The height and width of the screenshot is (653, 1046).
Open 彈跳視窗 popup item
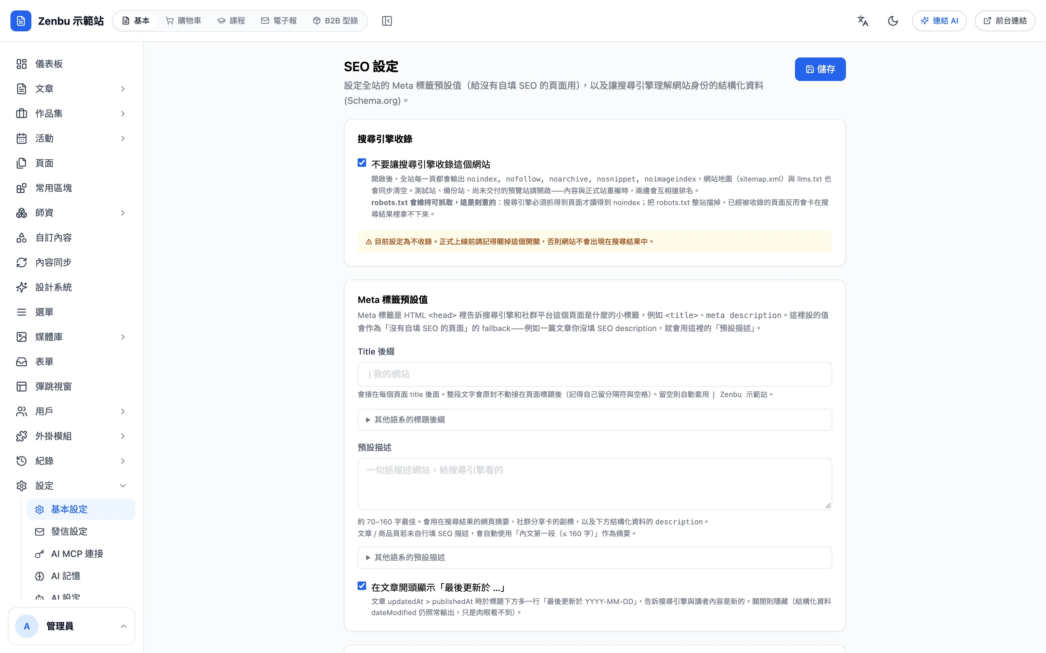click(71, 387)
